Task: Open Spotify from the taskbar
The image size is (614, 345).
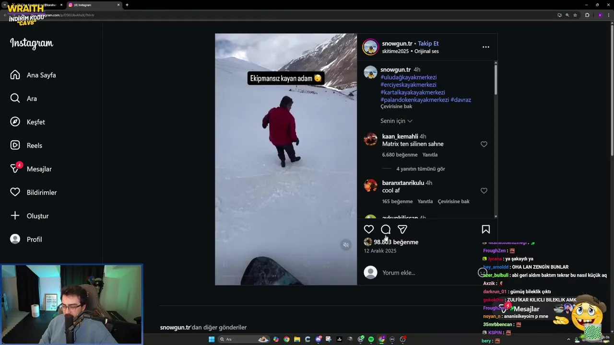Action: [x=371, y=339]
